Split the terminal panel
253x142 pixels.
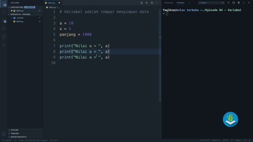tap(234, 3)
